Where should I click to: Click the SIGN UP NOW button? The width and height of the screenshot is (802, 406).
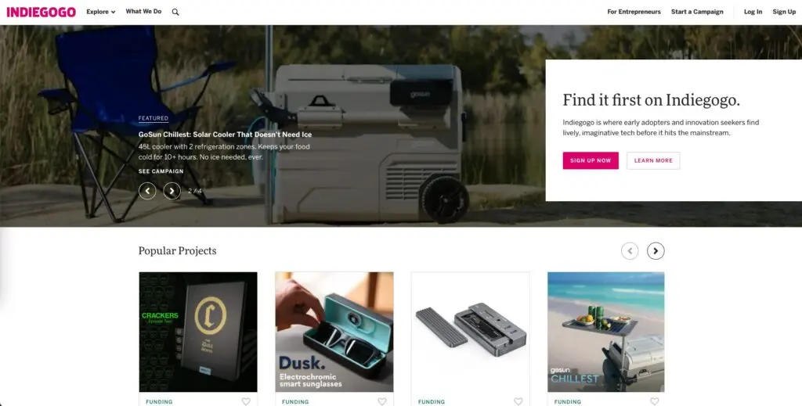coord(591,160)
